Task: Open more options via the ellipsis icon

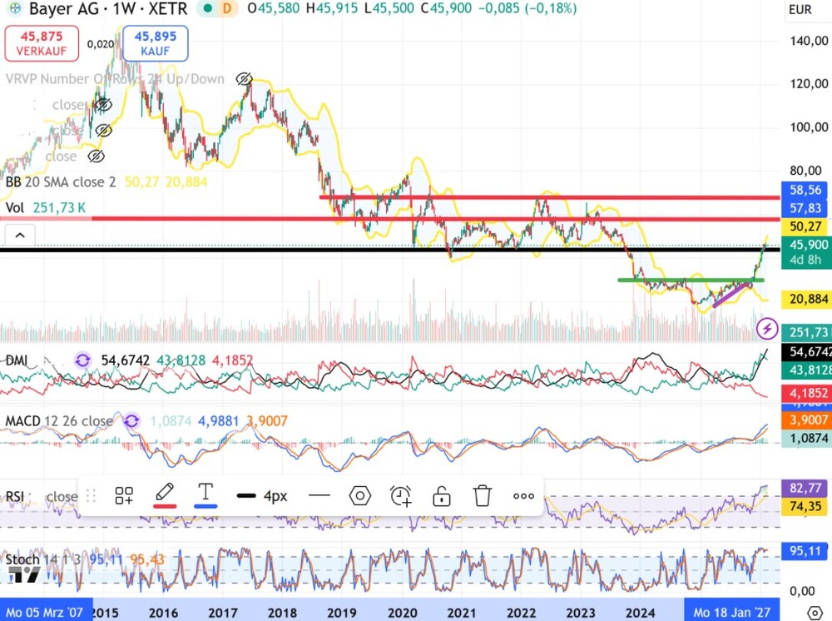Action: tap(522, 495)
